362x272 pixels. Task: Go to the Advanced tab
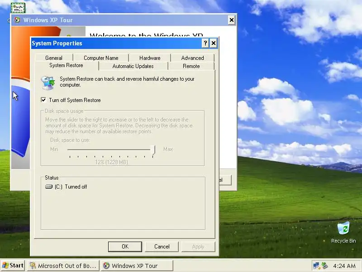point(193,58)
